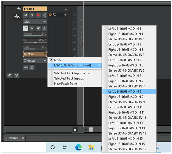The width and height of the screenshot is (172, 154).
Task: Click the bus pane eject button
Action: click(x=75, y=130)
